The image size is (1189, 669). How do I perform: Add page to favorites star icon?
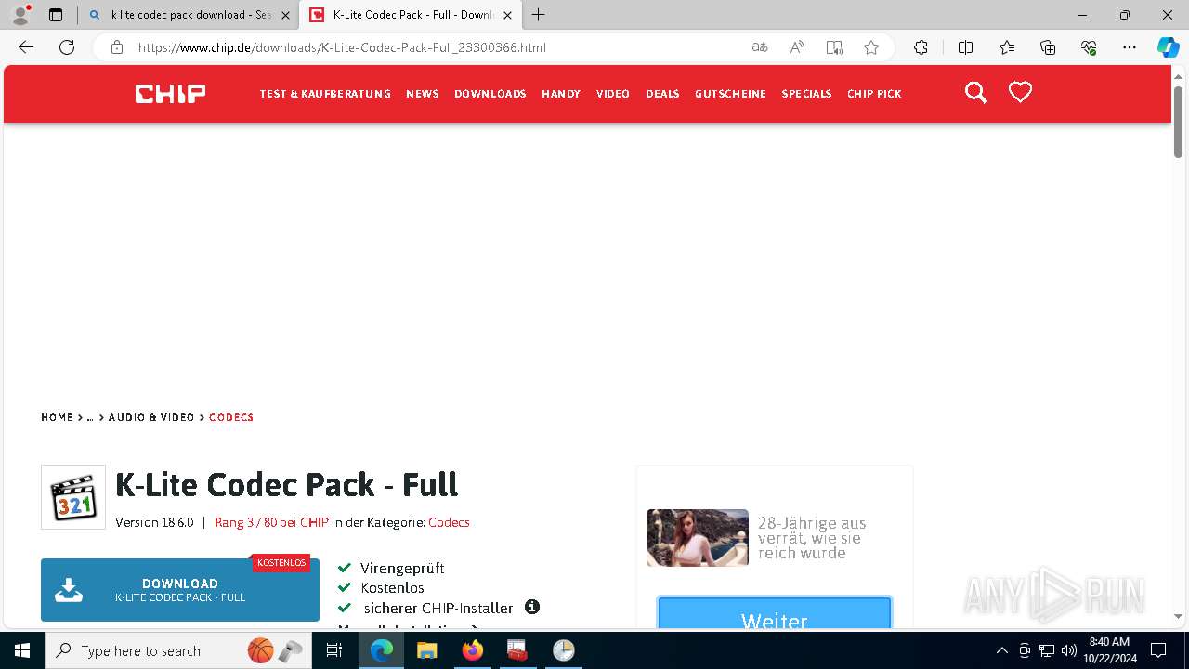coord(871,47)
